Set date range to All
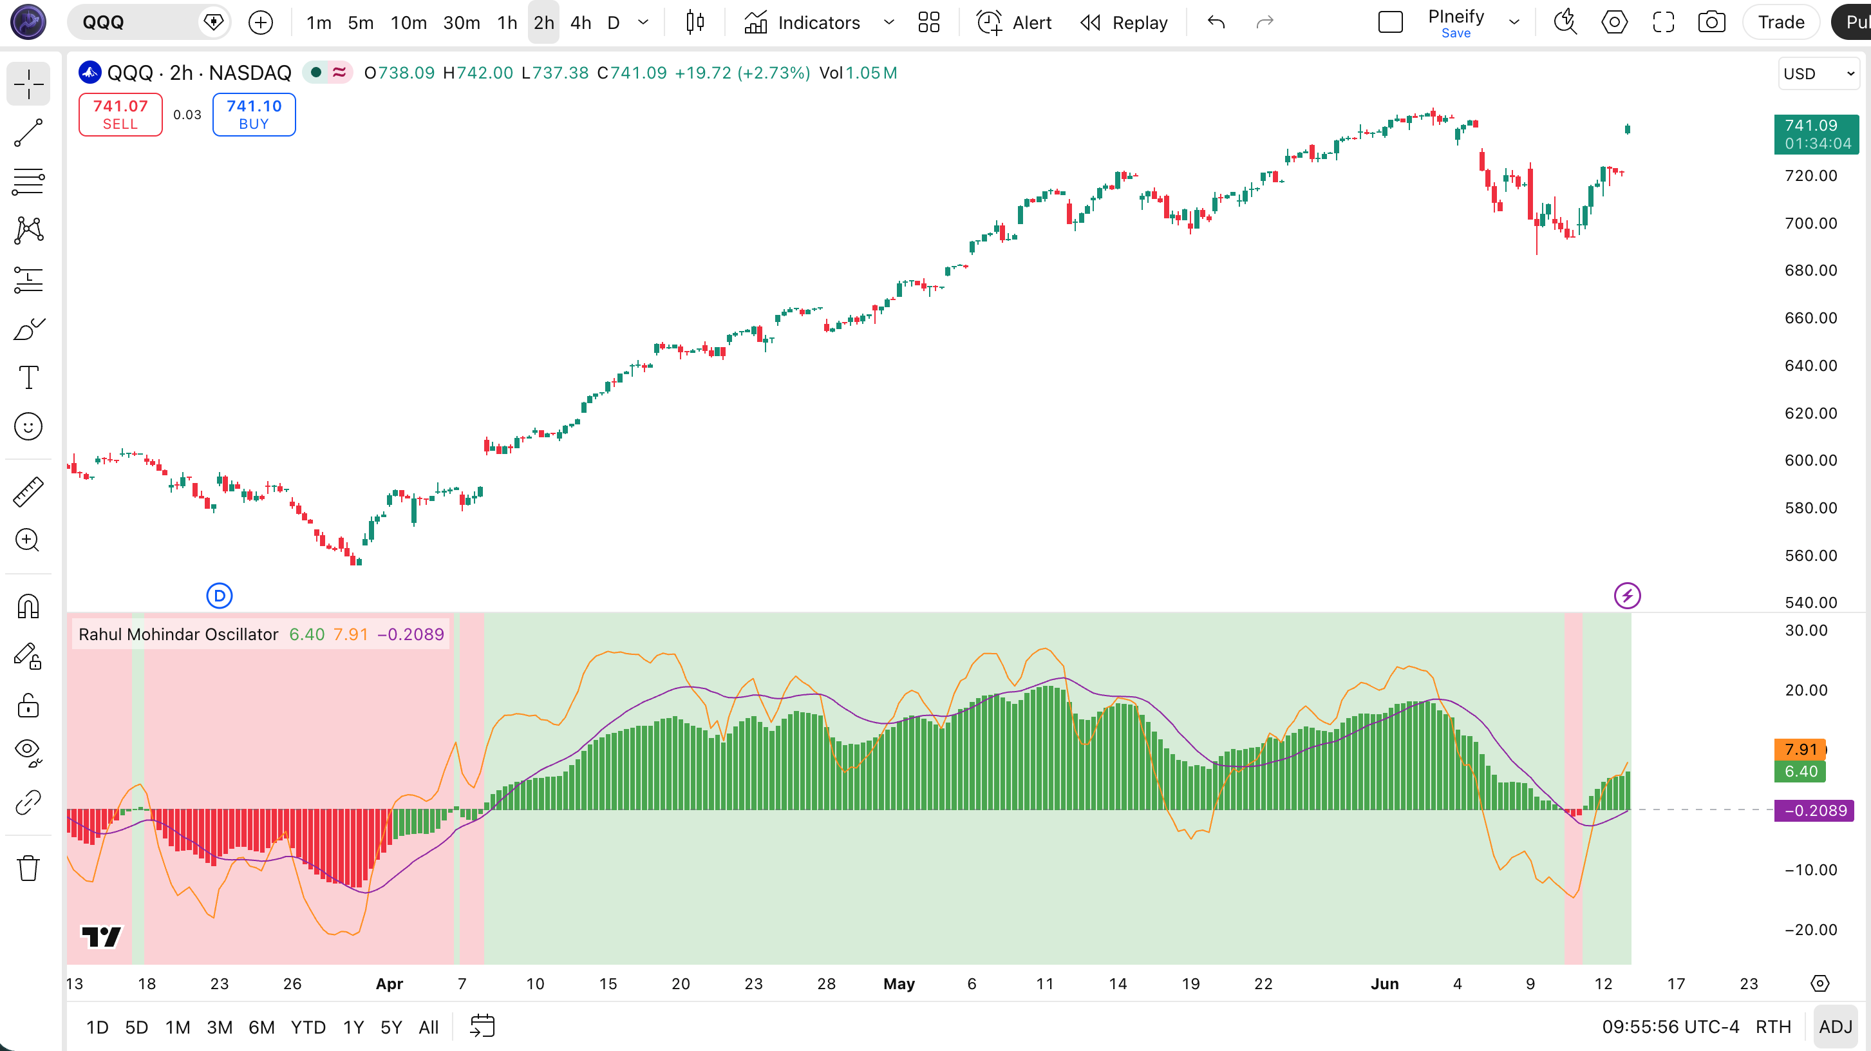The width and height of the screenshot is (1871, 1051). pyautogui.click(x=429, y=1027)
